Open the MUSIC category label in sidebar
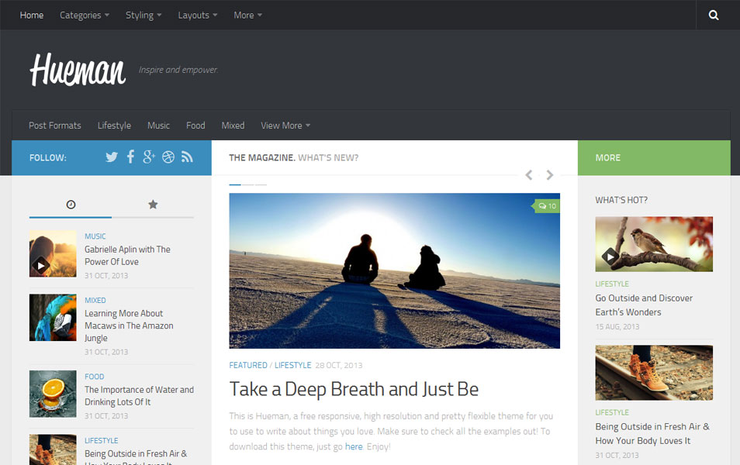Screen dimensions: 740x465 (95, 236)
